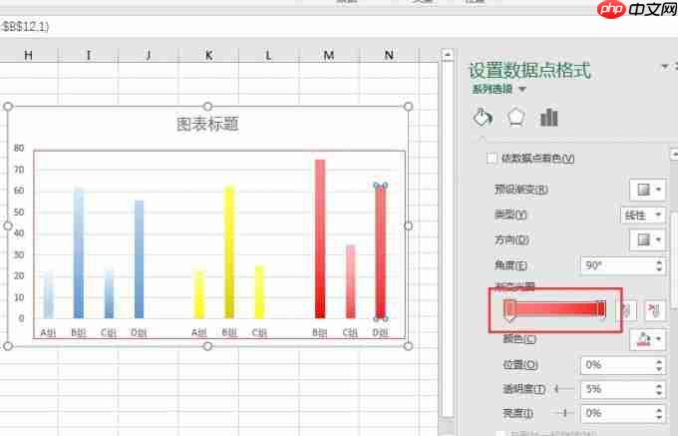Viewport: 678px width, 436px height.
Task: Select the tallest red bar in the chart
Action: click(320, 238)
